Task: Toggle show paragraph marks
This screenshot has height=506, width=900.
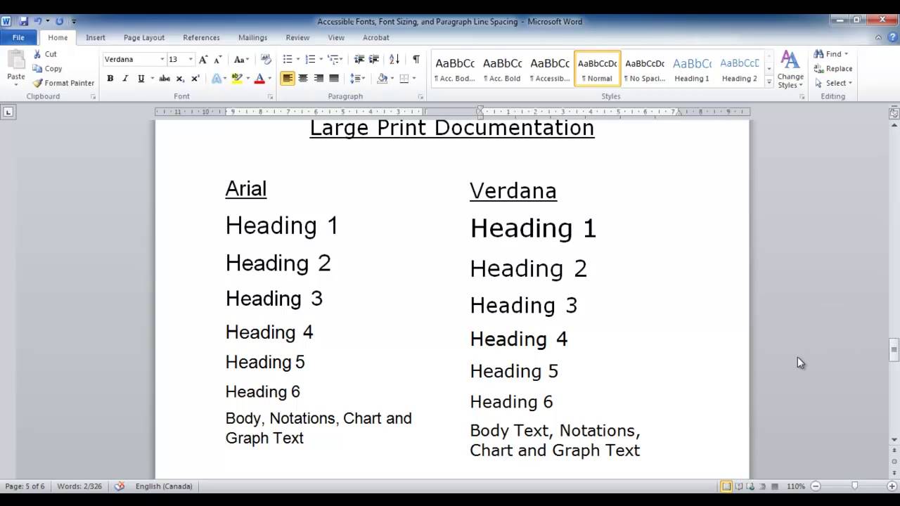Action: [x=416, y=60]
